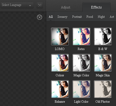Filter effects by Scenery category

pos(62,17)
